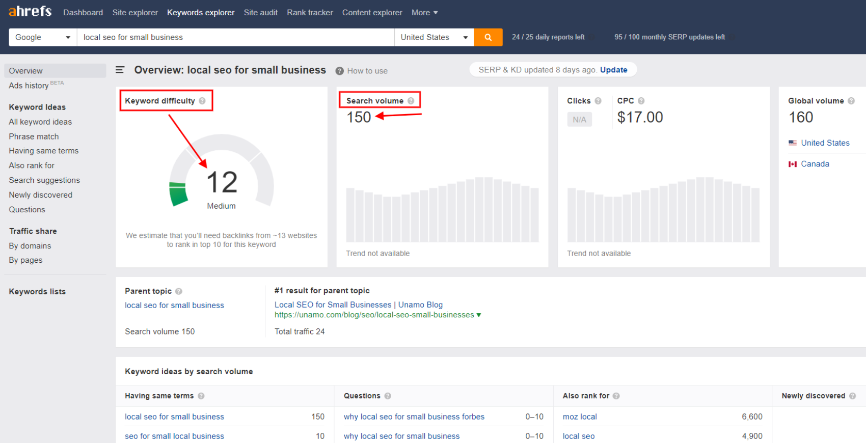This screenshot has width=866, height=443.
Task: Click Update to refresh SERP and KD
Action: pyautogui.click(x=613, y=70)
